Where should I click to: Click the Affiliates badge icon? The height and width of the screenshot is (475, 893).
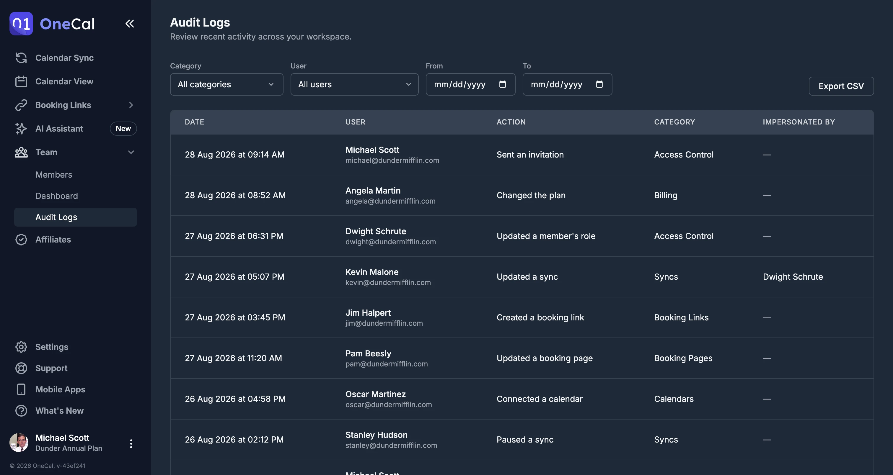point(21,239)
